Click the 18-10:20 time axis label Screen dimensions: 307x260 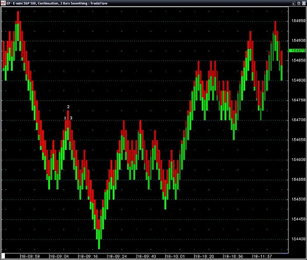[204, 256]
